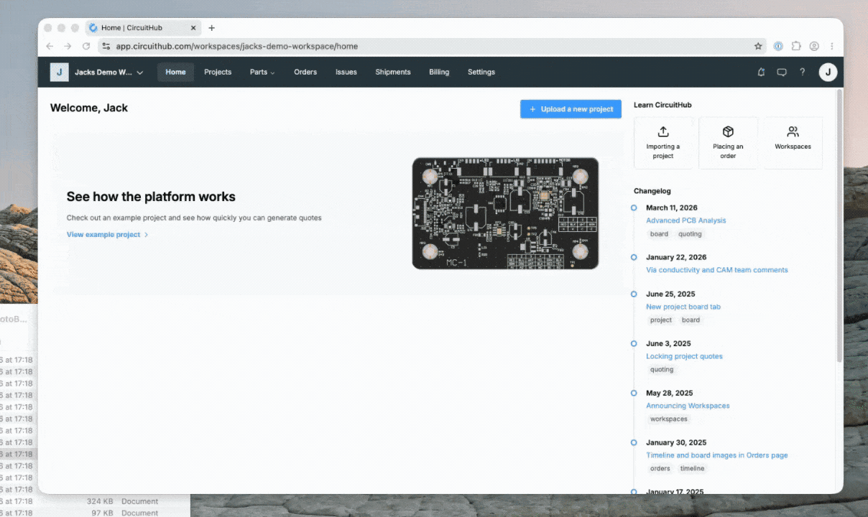Click the browser forward arrow
Screen dimensions: 868x517
68,46
